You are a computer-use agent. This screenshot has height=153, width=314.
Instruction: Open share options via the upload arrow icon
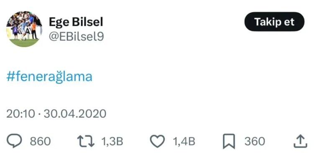[x=300, y=141]
